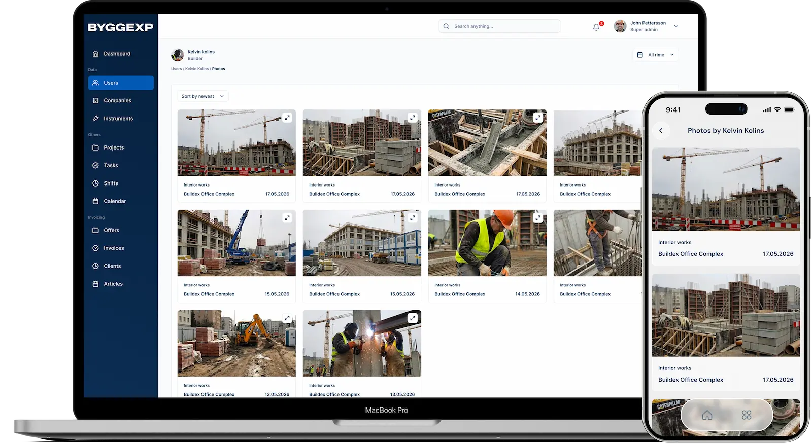Viewport: 812px width, 445px height.
Task: Tap the cellular signal bars on phone
Action: click(x=767, y=110)
